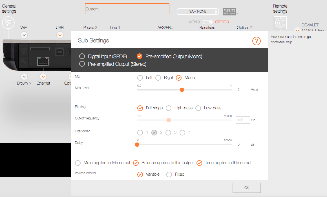Expand the WiFi chevron
The width and height of the screenshot is (327, 197).
point(24,35)
